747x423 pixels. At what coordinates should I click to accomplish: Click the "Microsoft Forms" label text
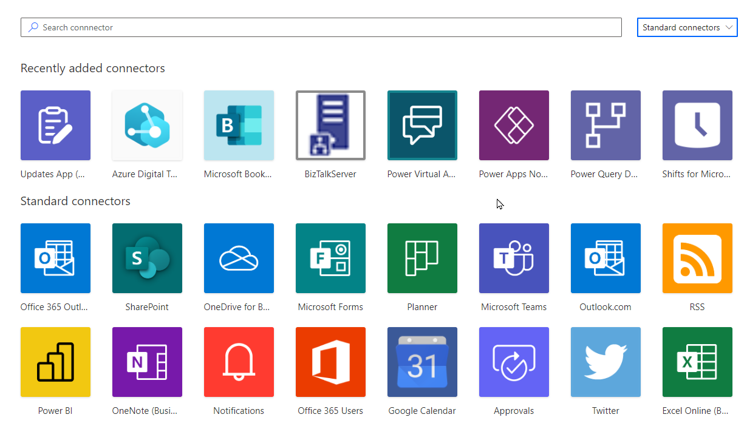point(330,307)
